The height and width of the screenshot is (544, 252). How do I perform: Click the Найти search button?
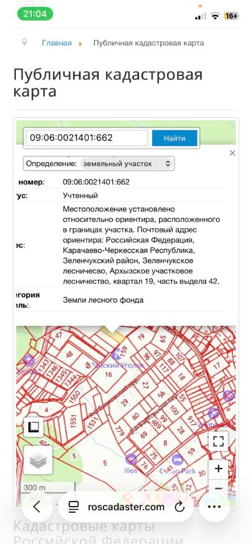[x=175, y=138]
